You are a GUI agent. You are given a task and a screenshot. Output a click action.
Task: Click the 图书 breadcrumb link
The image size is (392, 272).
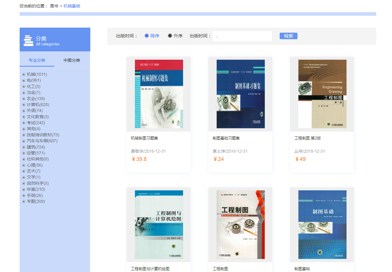[x=54, y=6]
